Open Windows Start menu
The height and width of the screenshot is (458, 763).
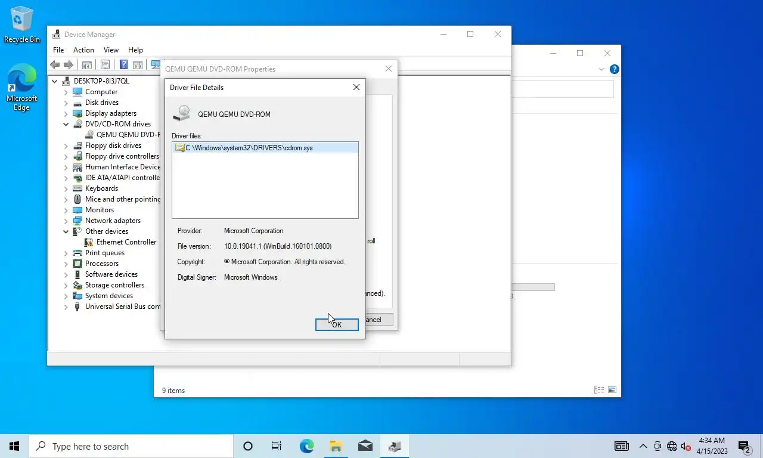pyautogui.click(x=14, y=446)
